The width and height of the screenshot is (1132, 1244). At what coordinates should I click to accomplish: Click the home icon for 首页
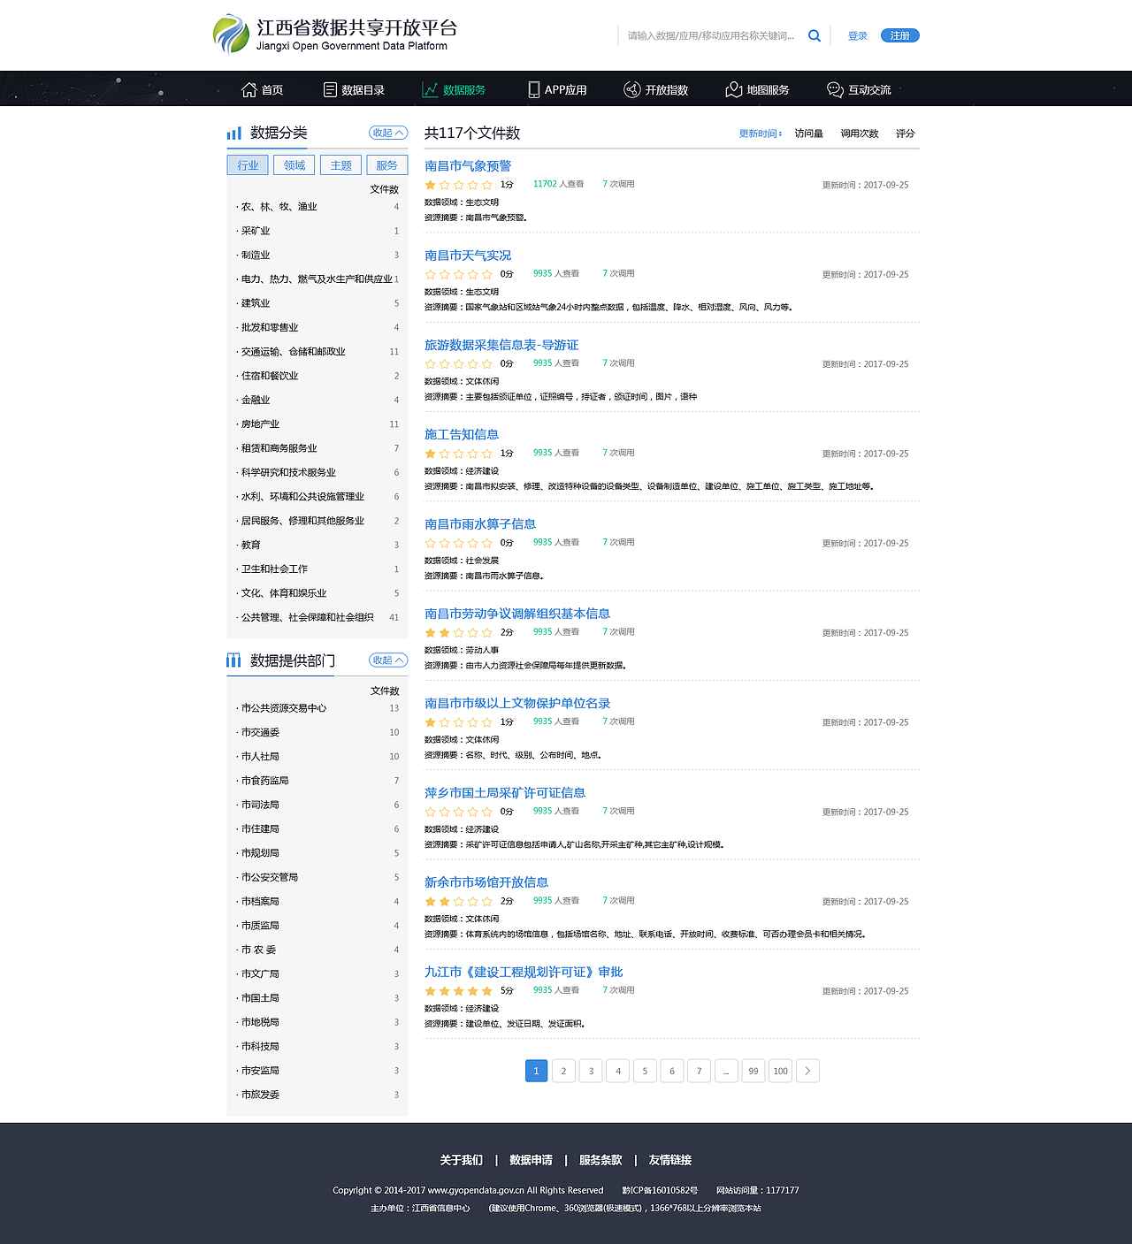249,89
